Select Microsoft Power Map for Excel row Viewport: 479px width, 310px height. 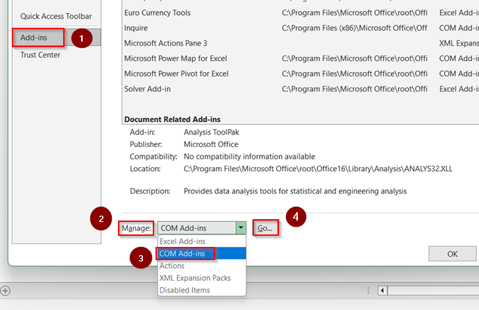(301, 58)
